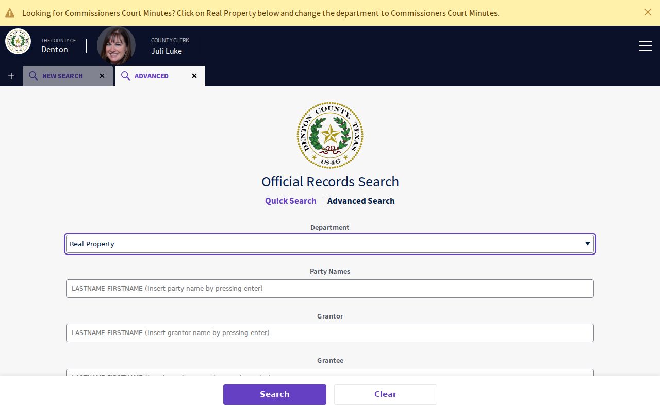Click the 'Official Records Search' heading
The image size is (660, 413).
coord(330,182)
